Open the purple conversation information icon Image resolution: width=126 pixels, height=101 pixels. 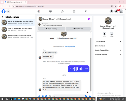click(x=89, y=19)
